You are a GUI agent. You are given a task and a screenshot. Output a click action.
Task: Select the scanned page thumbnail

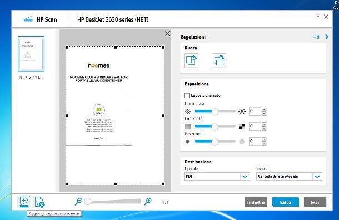(x=31, y=54)
